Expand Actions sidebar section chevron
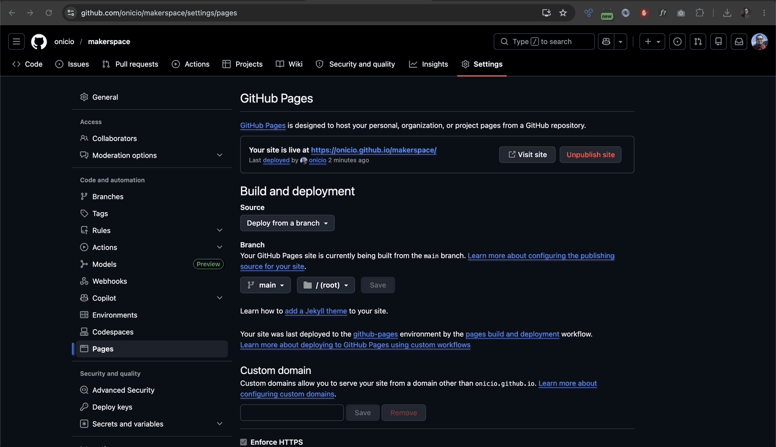The width and height of the screenshot is (776, 447). 220,247
